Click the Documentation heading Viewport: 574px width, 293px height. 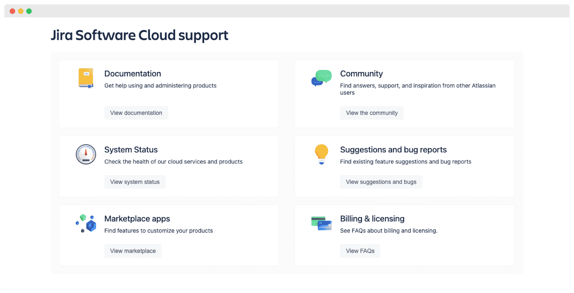tap(133, 74)
